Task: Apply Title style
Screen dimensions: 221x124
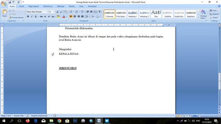Action: coord(156,14)
